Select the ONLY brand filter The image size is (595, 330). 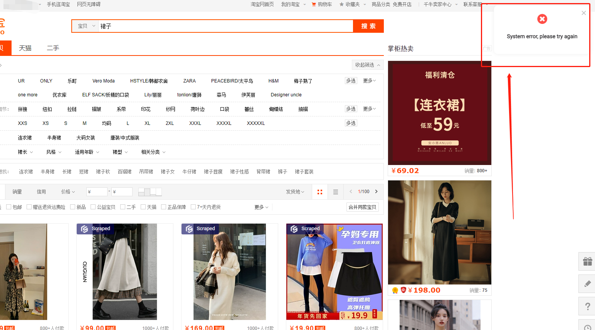tap(46, 81)
